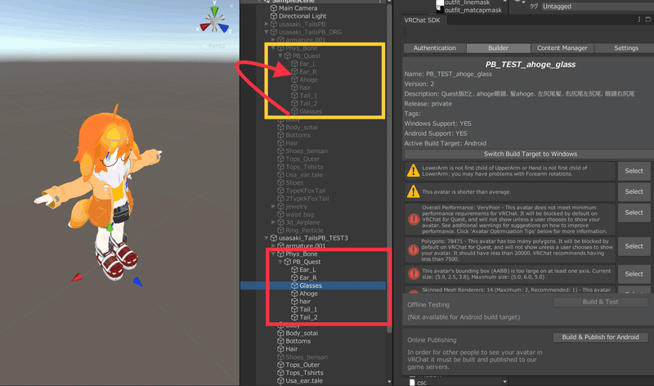The height and width of the screenshot is (386, 654).
Task: Click the blue Z axis cone on scene gizmo
Action: [x=224, y=28]
